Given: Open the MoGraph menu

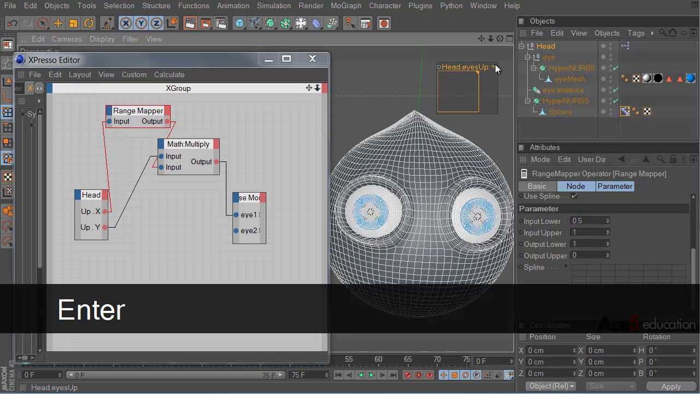Looking at the screenshot, I should 346,5.
